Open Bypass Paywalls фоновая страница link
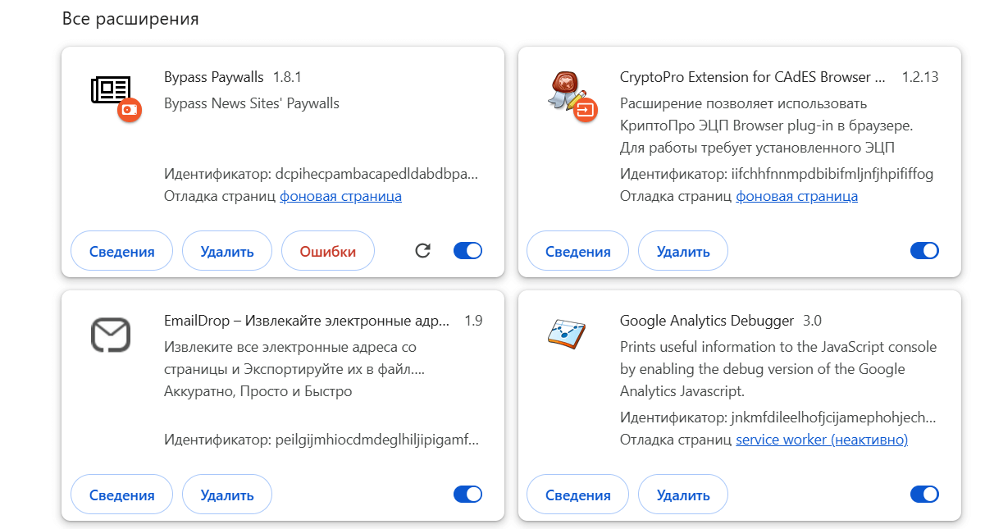 pyautogui.click(x=341, y=197)
